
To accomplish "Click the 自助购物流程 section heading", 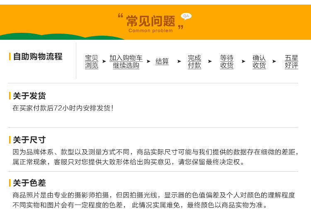I will coord(38,57).
